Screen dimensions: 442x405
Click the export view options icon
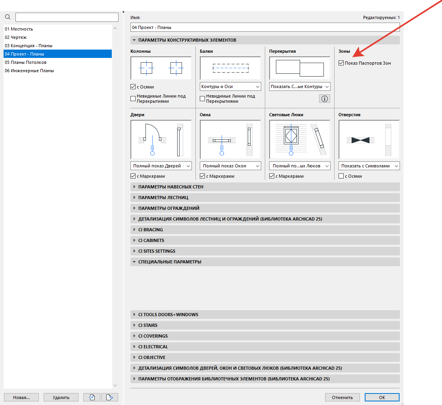click(x=109, y=397)
